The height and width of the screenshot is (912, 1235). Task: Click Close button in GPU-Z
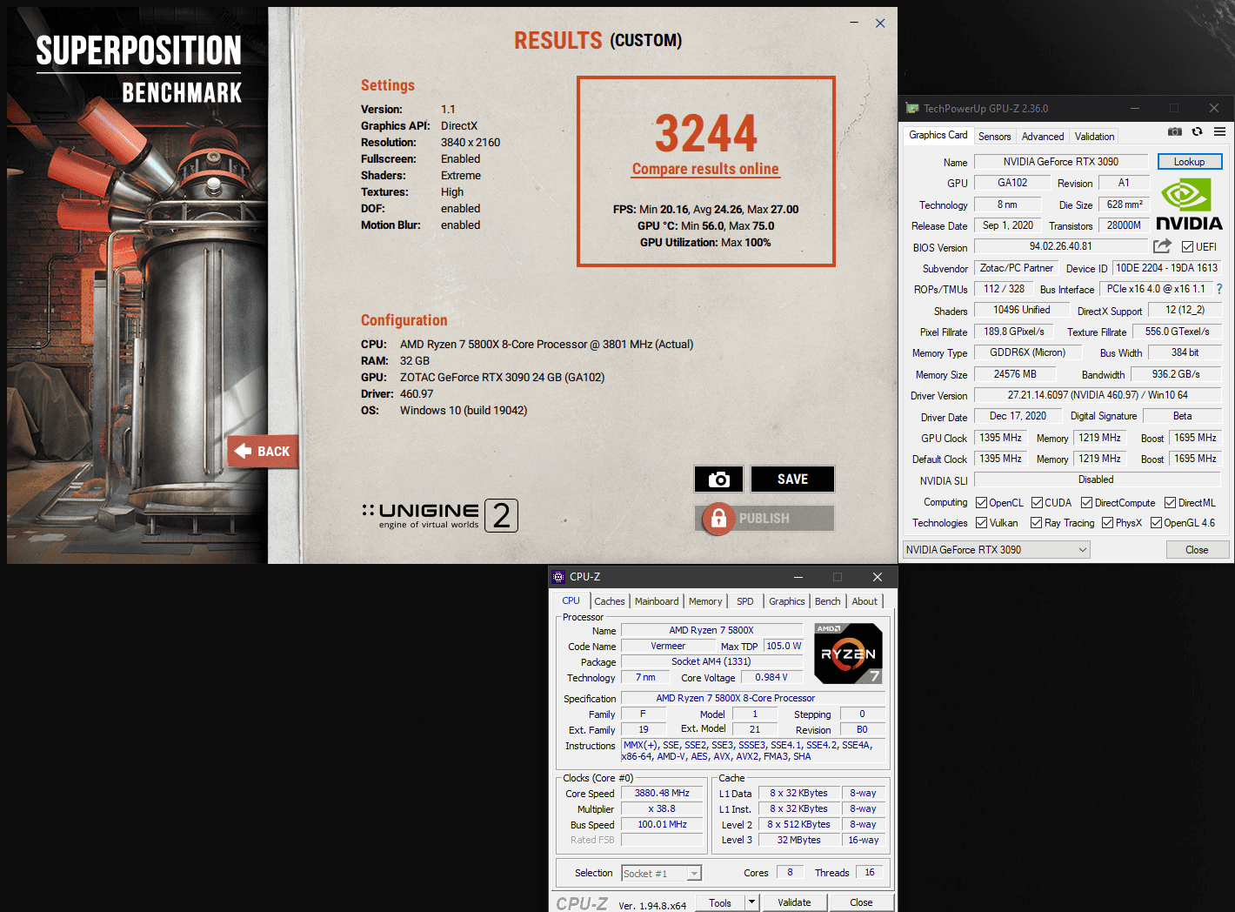1197,550
